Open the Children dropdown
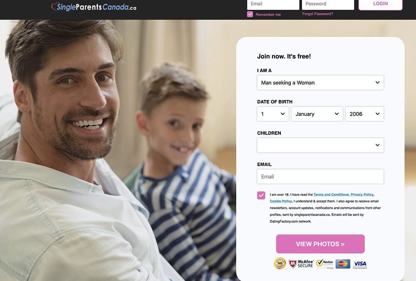 [320, 145]
